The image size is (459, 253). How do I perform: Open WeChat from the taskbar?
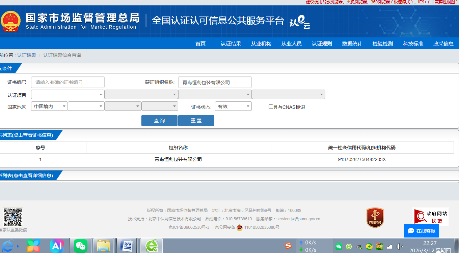(81, 246)
